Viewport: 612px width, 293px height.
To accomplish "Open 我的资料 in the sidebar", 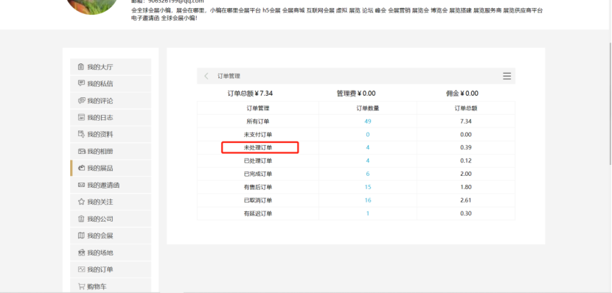I will pos(111,134).
